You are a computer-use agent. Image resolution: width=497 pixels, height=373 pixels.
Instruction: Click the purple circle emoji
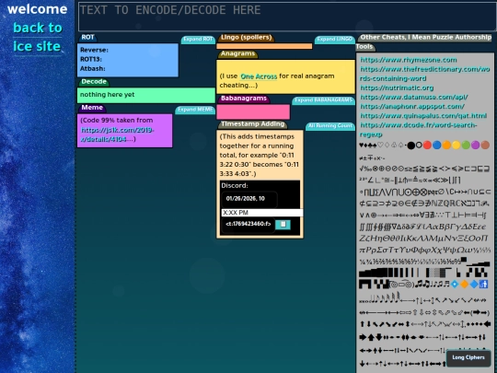476,145
